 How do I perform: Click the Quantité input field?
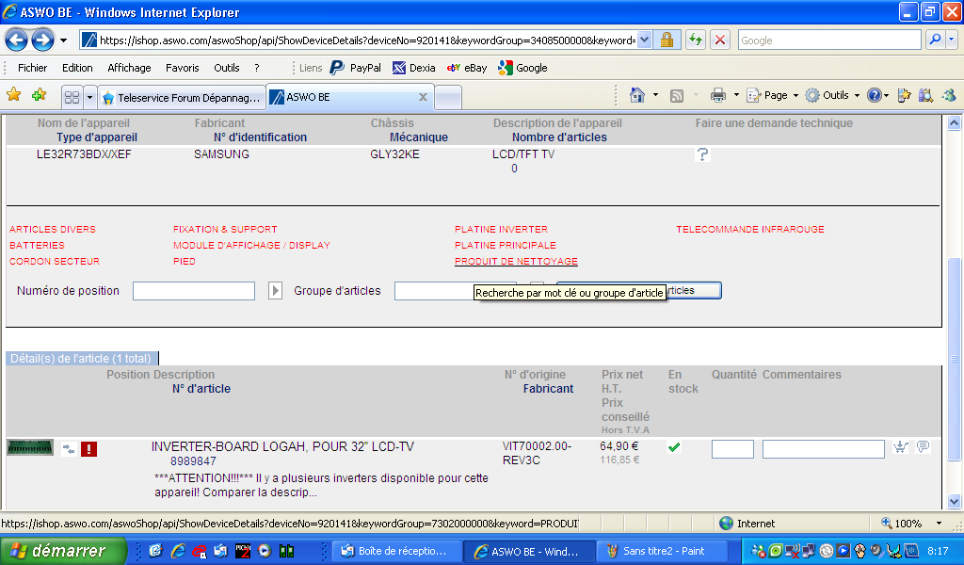pos(732,449)
